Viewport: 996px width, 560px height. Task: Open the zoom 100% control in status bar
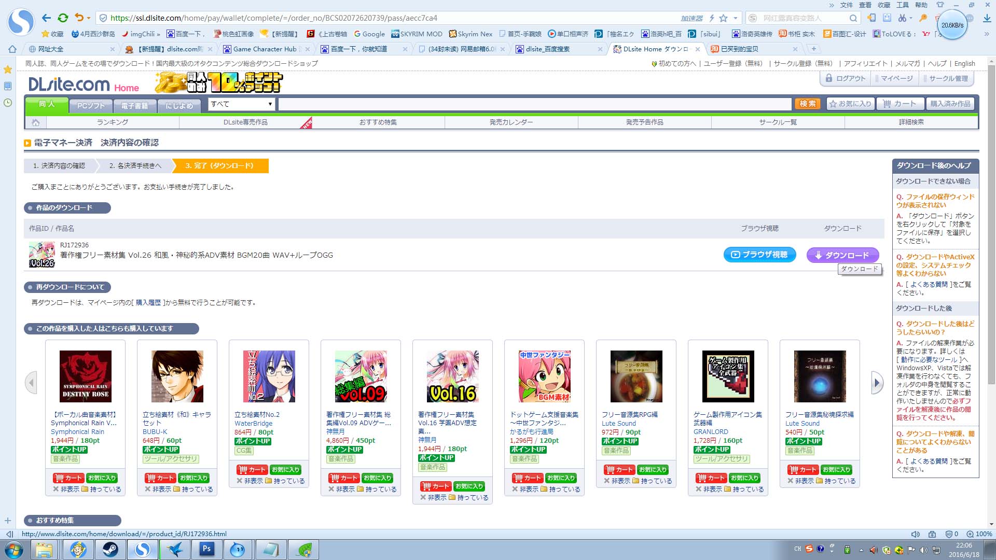[x=979, y=534]
